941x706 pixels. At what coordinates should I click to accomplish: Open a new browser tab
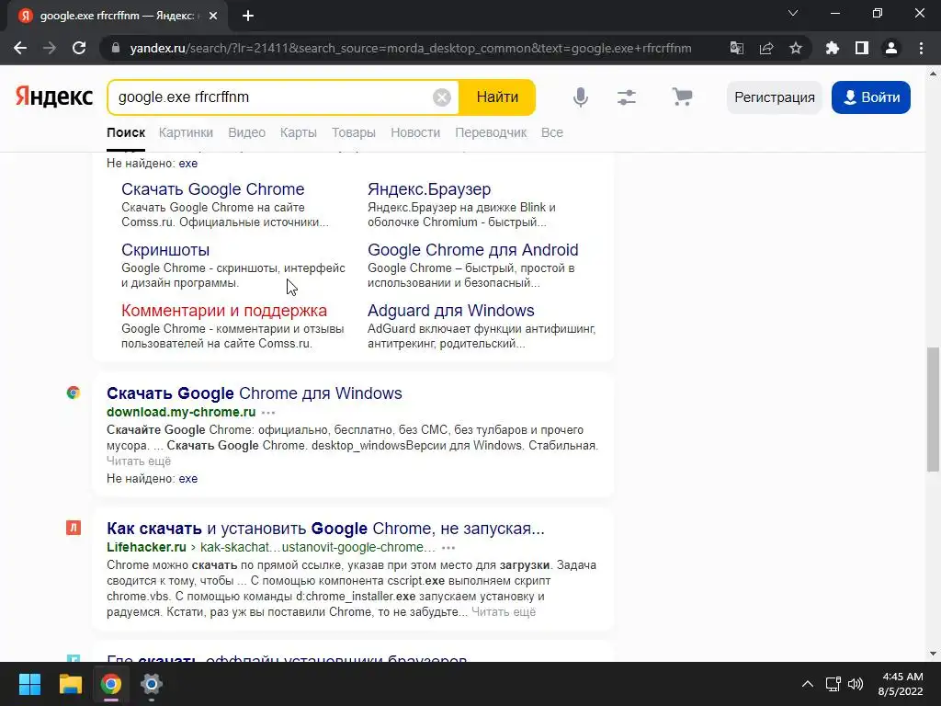248,17
